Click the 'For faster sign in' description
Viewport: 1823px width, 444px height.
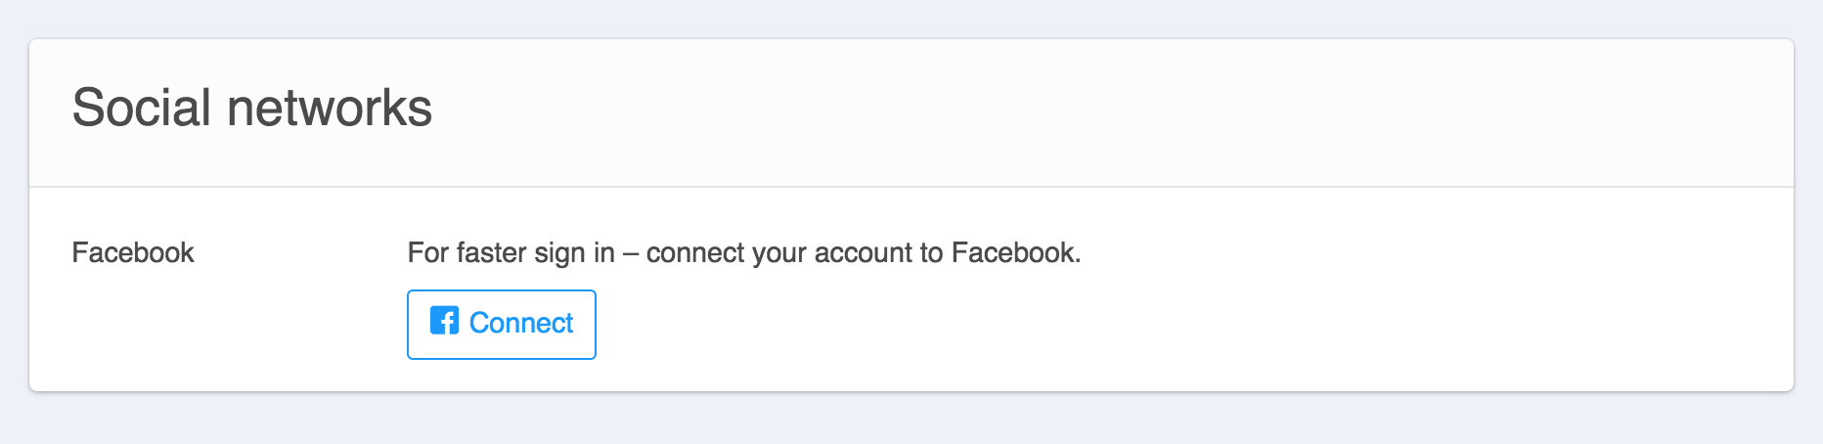point(743,253)
